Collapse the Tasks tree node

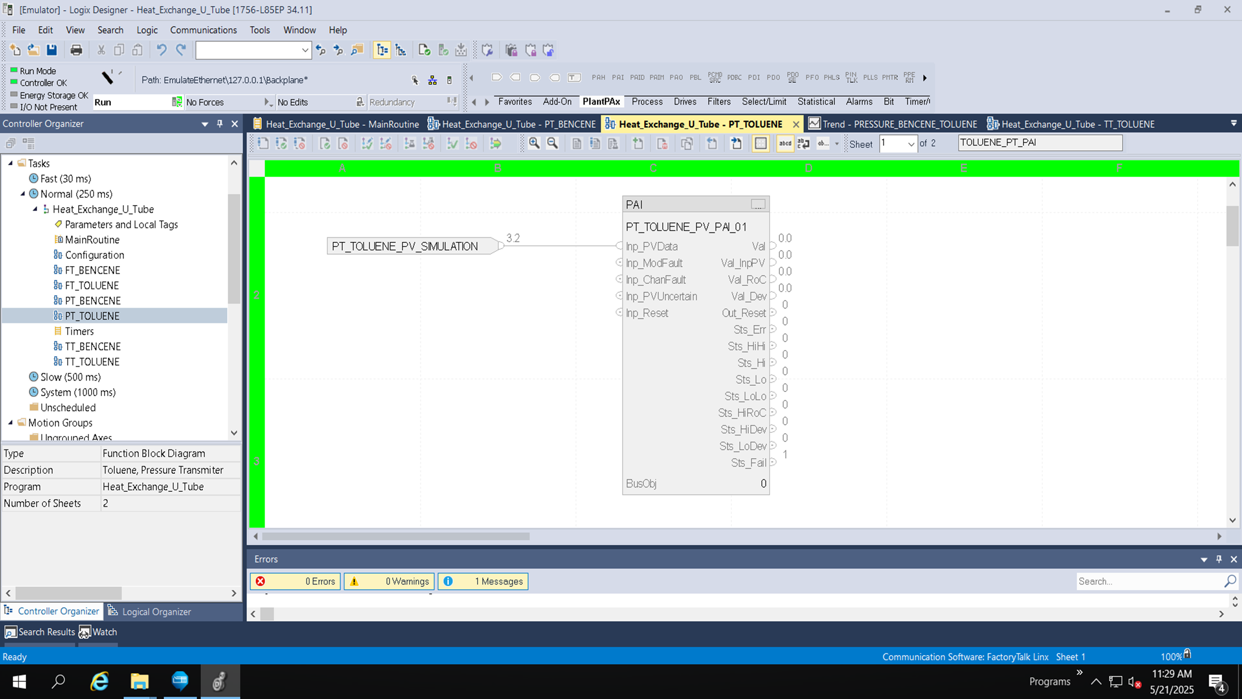(10, 163)
